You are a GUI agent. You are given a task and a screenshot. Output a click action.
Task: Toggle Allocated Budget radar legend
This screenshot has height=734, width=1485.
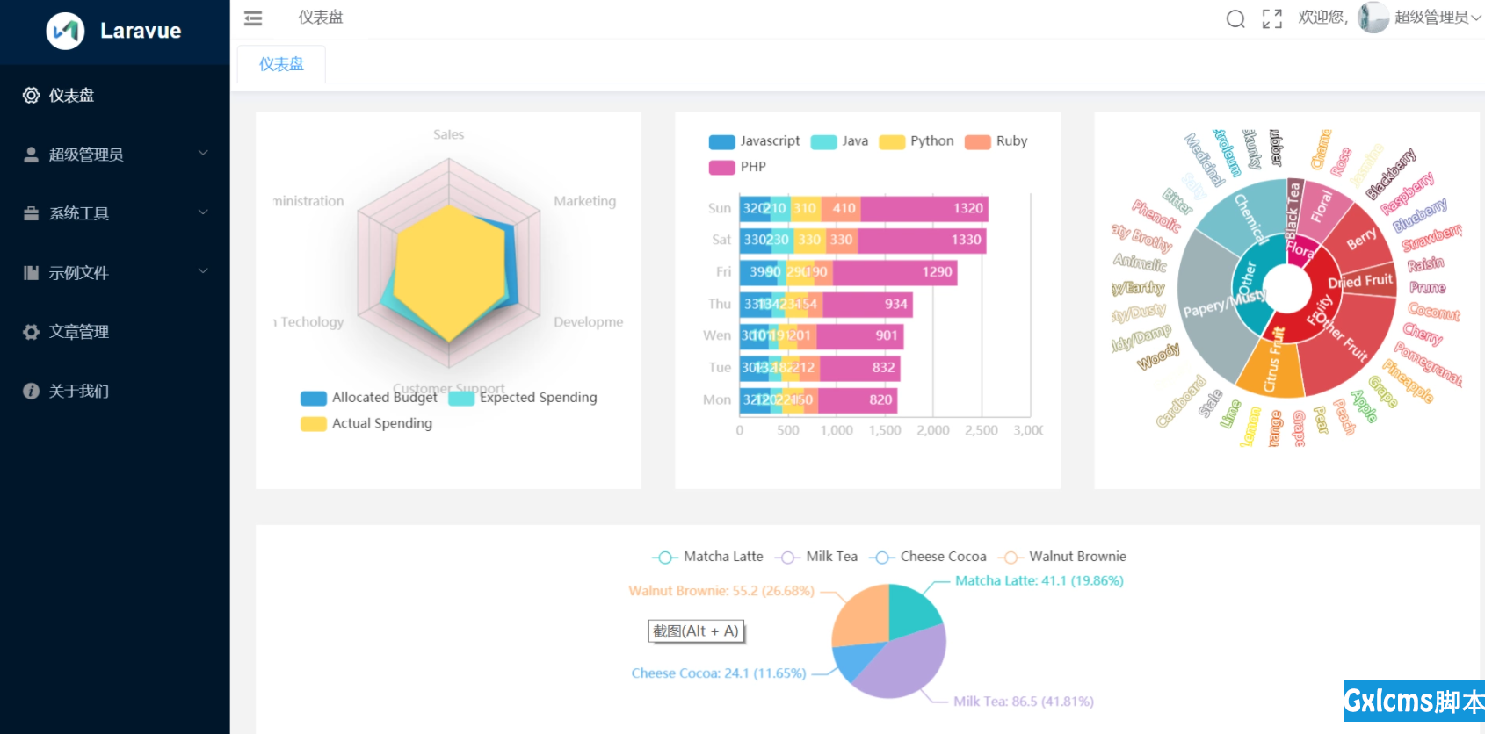click(x=369, y=398)
